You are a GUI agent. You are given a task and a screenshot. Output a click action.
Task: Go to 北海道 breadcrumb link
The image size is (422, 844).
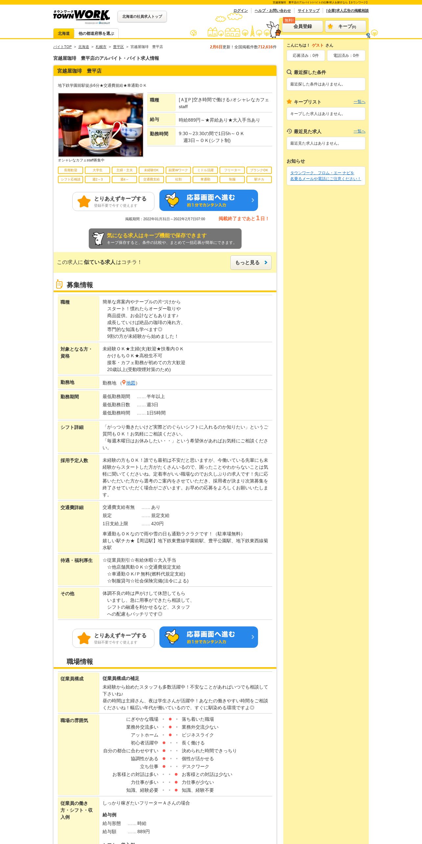83,47
